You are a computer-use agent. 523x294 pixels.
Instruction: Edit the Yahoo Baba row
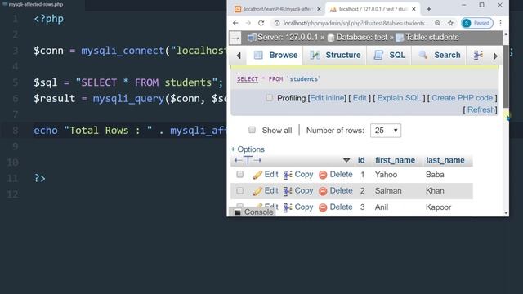[x=266, y=175]
